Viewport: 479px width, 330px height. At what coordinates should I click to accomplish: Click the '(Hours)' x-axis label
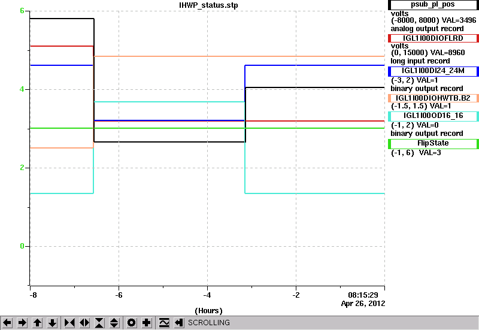tap(208, 311)
